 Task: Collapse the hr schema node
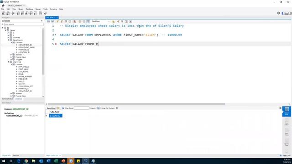pyautogui.click(x=3, y=28)
